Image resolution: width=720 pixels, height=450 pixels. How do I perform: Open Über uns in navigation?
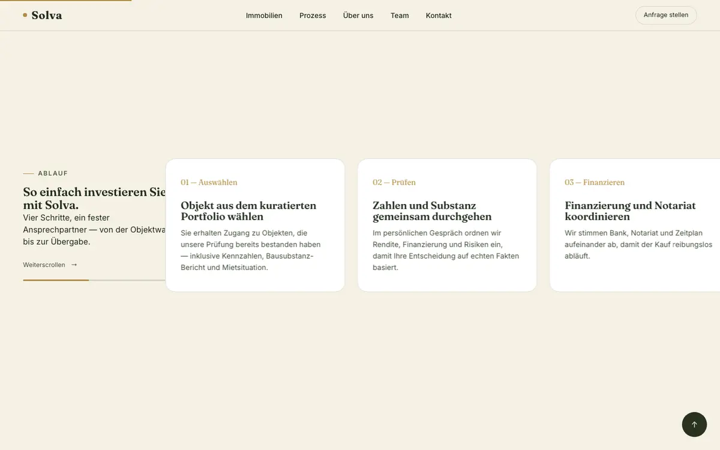point(358,16)
